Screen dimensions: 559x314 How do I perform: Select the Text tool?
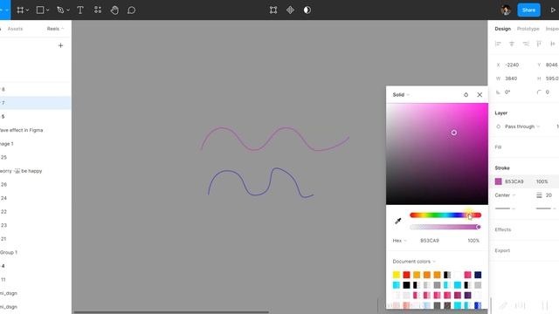coord(80,10)
